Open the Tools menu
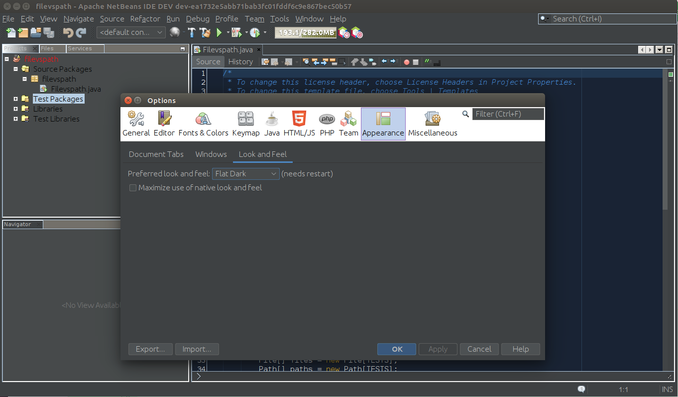 pos(279,19)
